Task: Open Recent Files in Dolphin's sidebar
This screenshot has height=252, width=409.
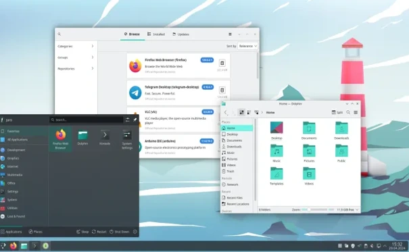Action: pyautogui.click(x=237, y=198)
